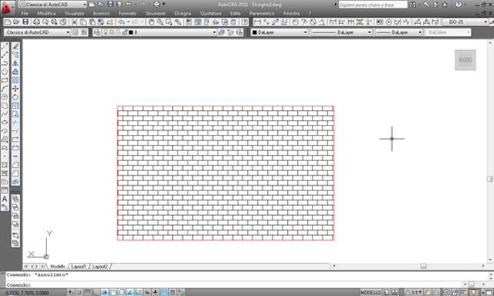
Task: Click the command line input area
Action: 233,284
